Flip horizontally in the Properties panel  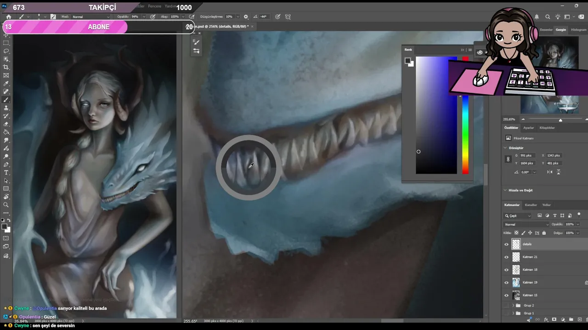pos(550,172)
